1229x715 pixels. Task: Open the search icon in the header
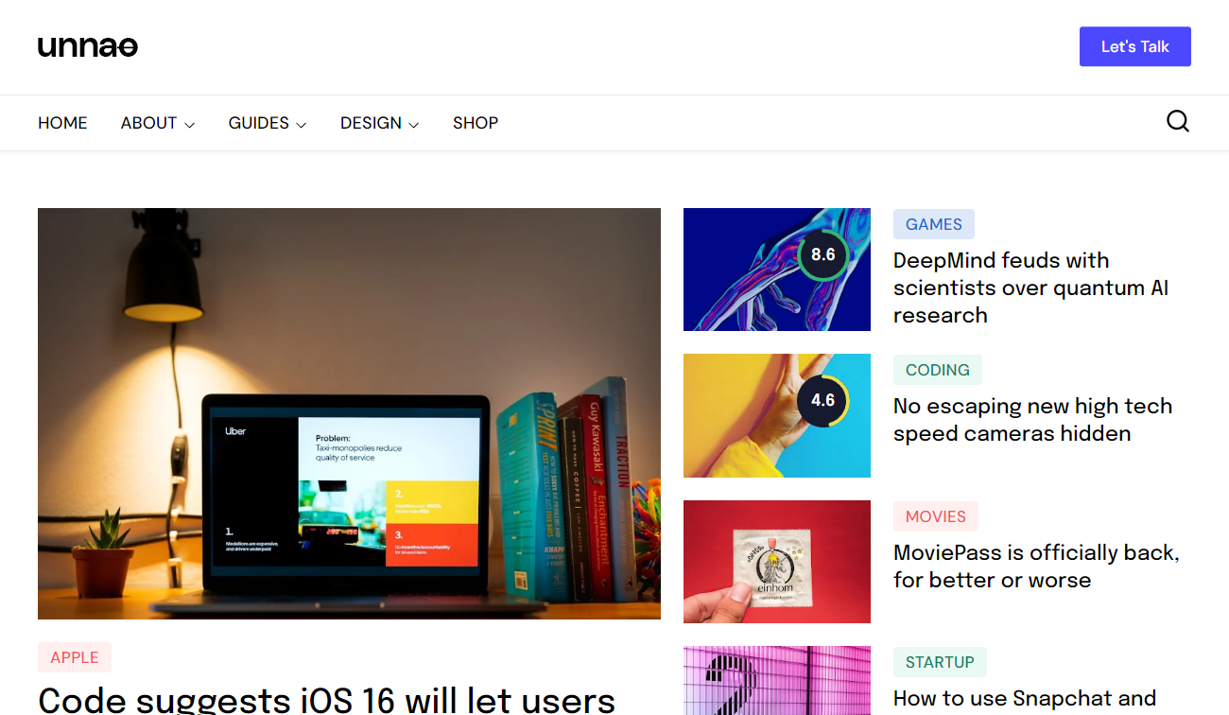(1178, 121)
